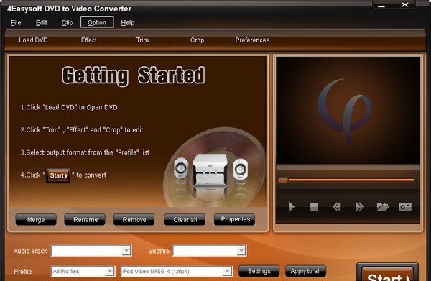Click the preview seek slider handle
The image size is (431, 281).
[283, 180]
